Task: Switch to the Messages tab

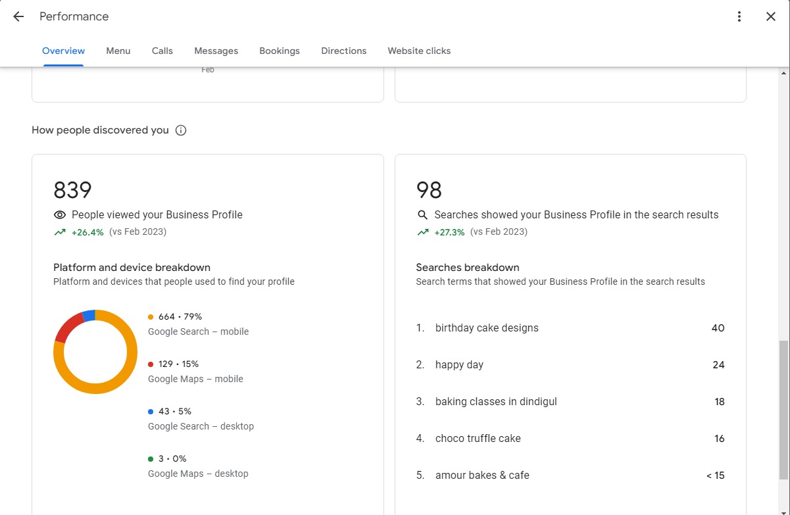Action: (x=216, y=51)
